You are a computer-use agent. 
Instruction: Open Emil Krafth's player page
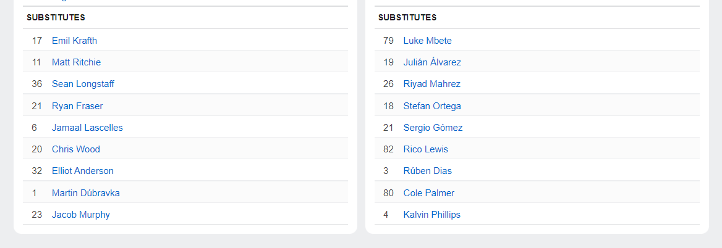point(74,41)
